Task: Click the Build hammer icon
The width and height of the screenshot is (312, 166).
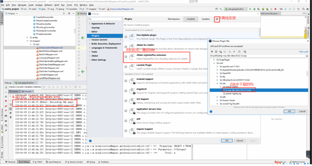Action: (x=221, y=9)
